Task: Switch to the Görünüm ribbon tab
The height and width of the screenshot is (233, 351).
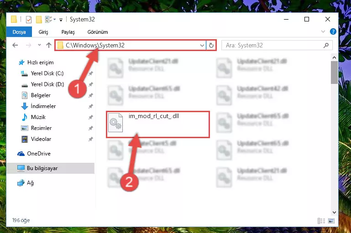Action: [x=98, y=32]
